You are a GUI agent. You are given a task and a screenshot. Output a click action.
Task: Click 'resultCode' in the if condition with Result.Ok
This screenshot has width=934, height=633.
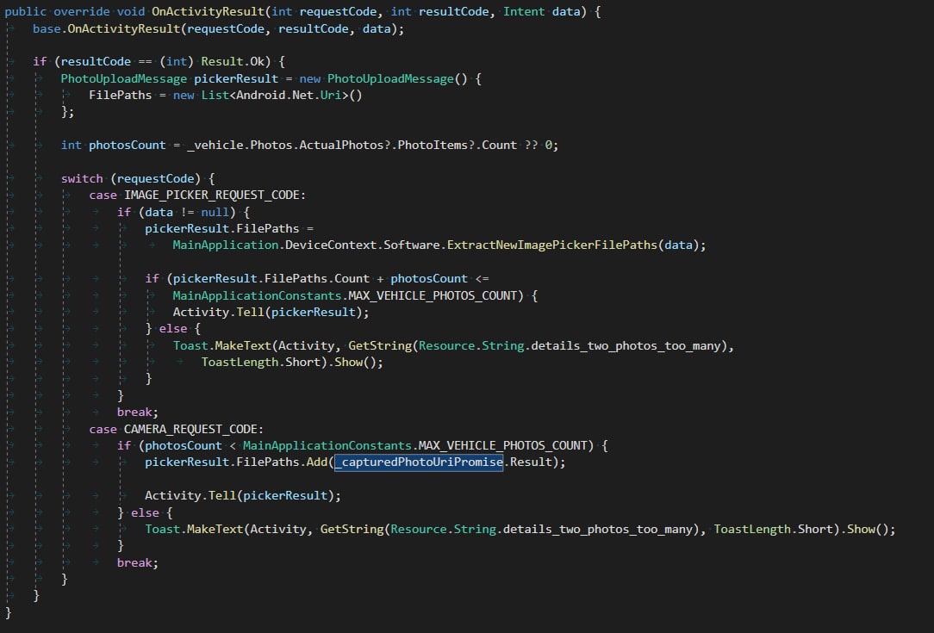click(x=96, y=61)
